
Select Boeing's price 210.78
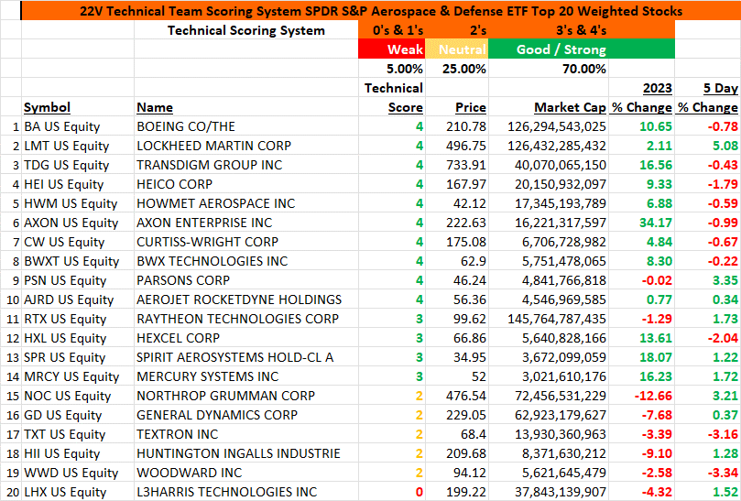click(457, 126)
